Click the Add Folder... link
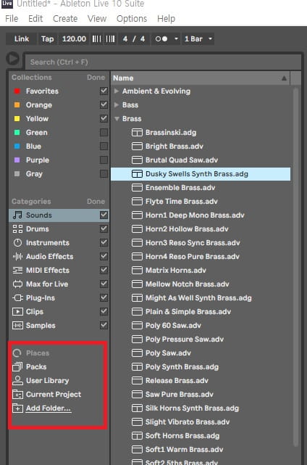Viewport: 307px width, 465px height. click(49, 408)
